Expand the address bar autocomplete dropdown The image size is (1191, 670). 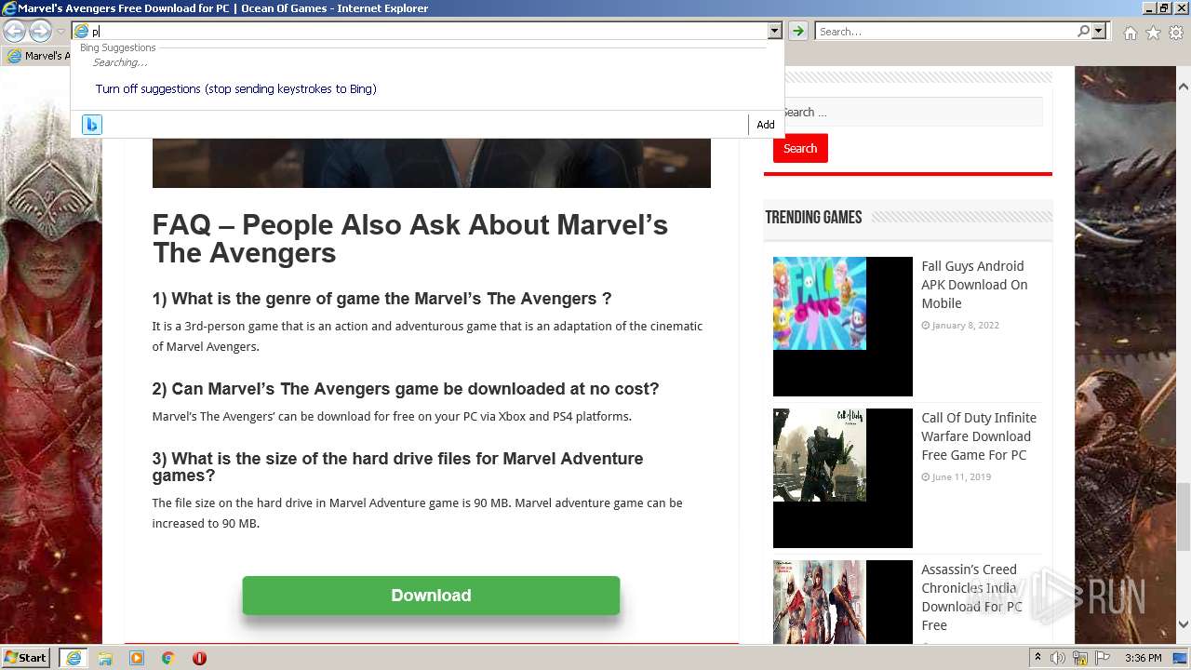[774, 32]
